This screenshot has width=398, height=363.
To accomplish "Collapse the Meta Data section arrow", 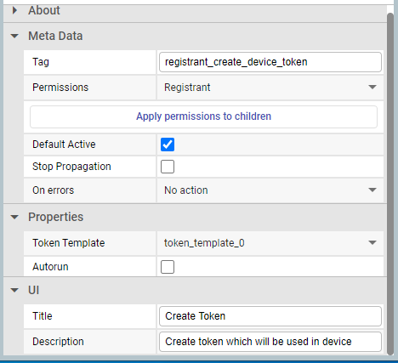I will pyautogui.click(x=14, y=36).
